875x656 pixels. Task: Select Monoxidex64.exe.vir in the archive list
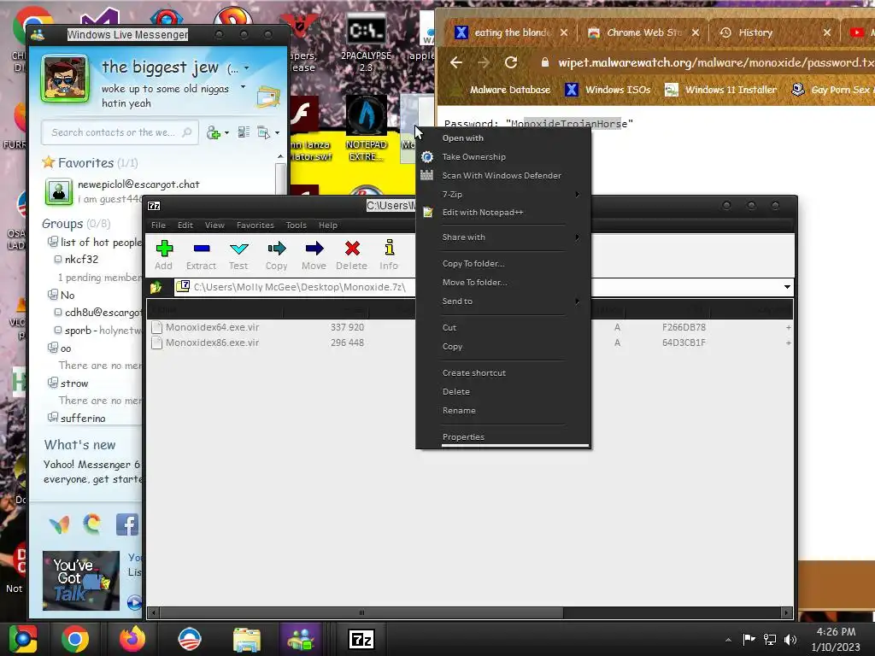coord(212,327)
